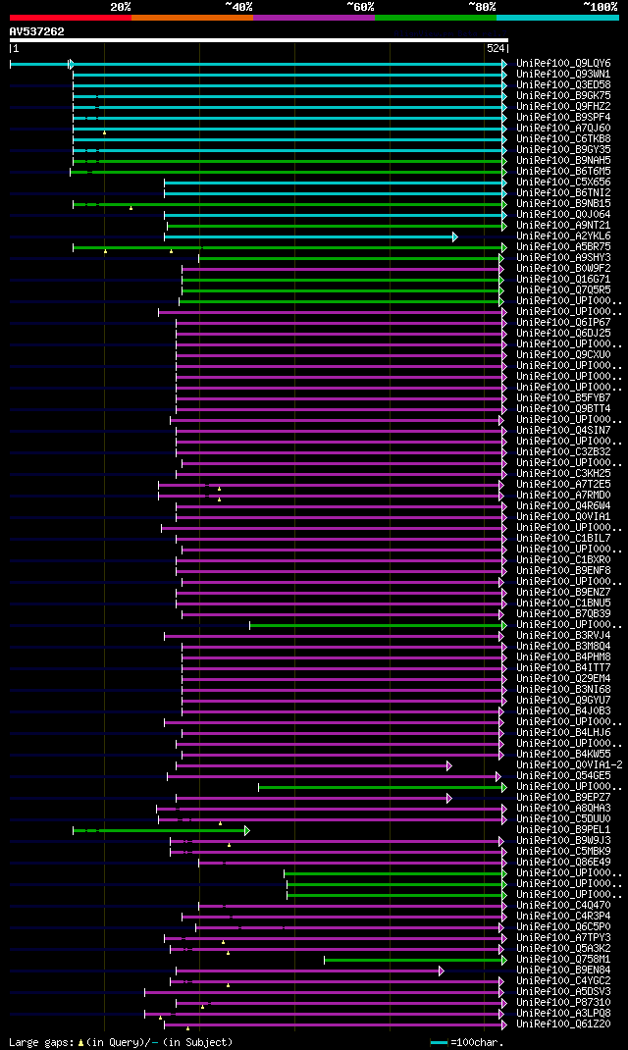Click the orange ~40% identity legend segment
The image size is (628, 1050).
pyautogui.click(x=192, y=18)
